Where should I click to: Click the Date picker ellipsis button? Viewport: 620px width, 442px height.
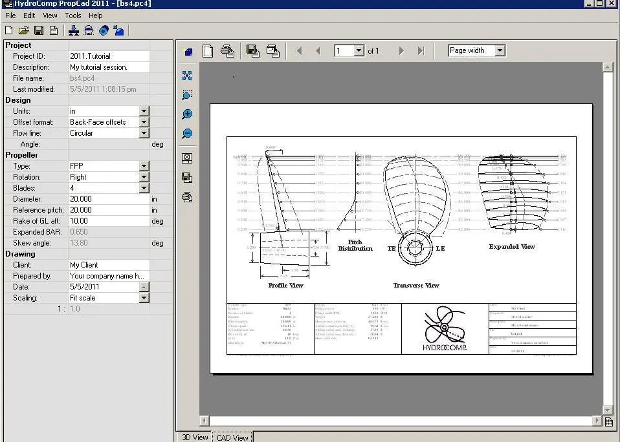click(x=144, y=287)
